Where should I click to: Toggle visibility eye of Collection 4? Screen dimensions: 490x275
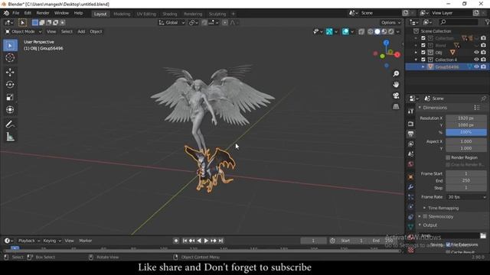click(476, 60)
